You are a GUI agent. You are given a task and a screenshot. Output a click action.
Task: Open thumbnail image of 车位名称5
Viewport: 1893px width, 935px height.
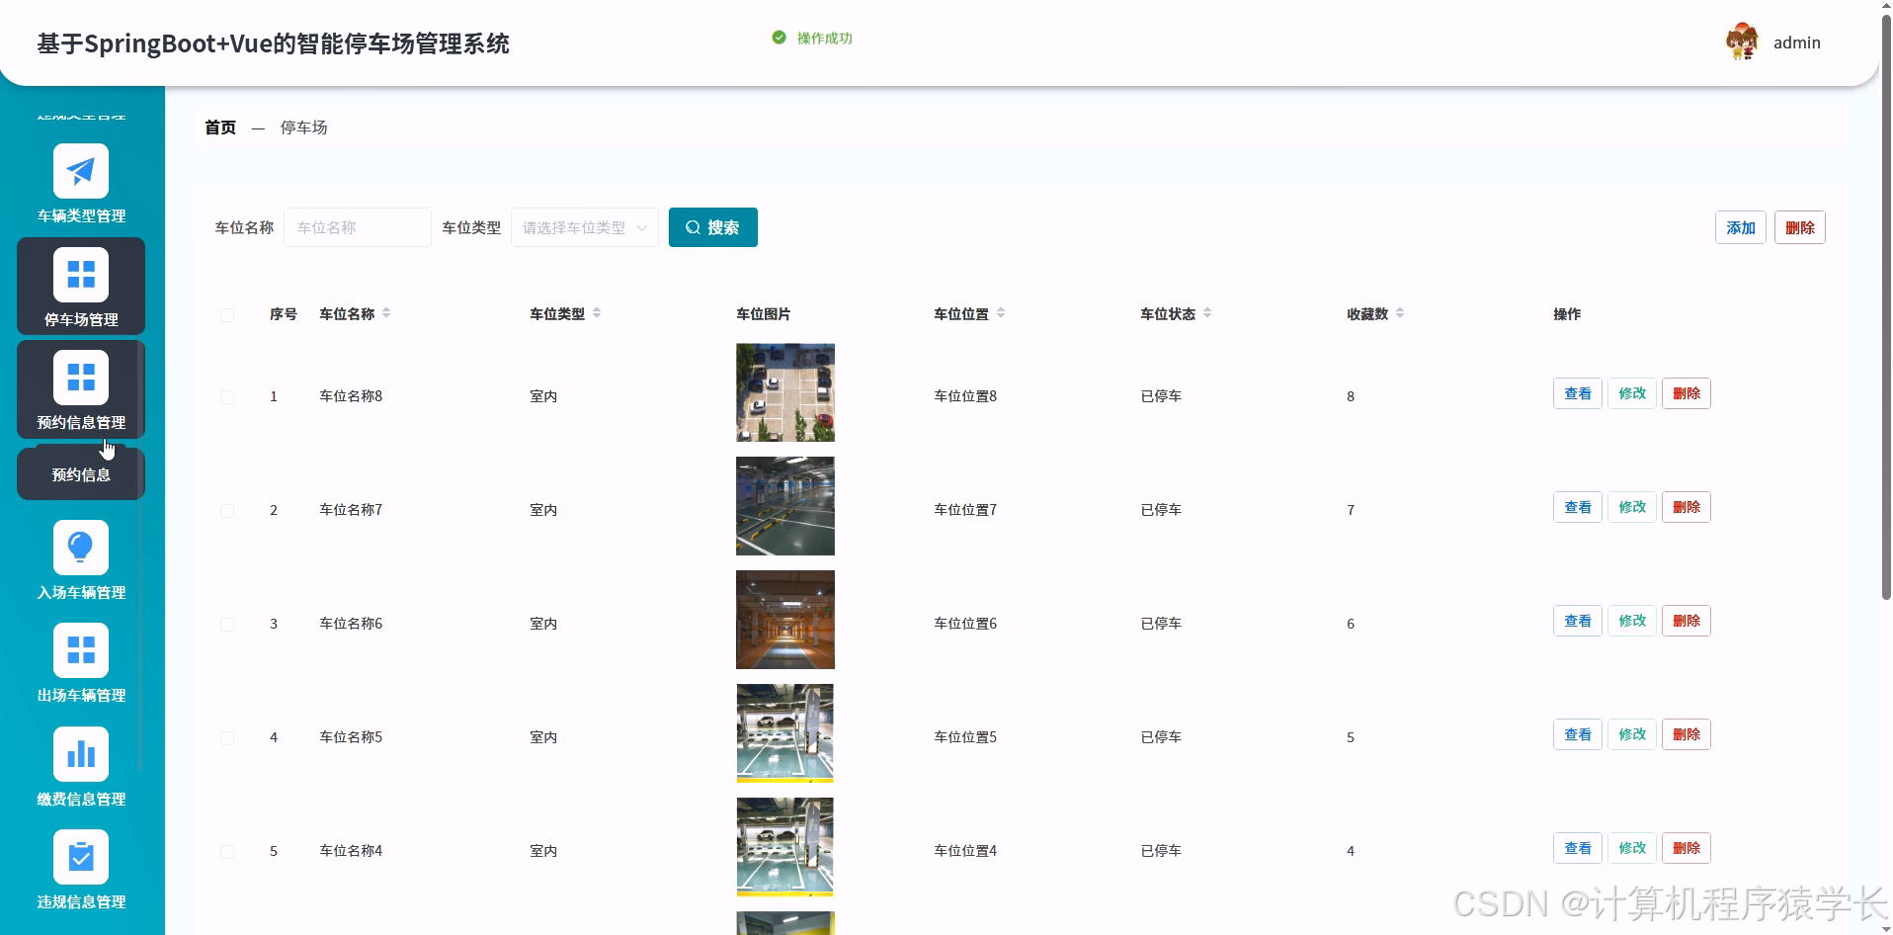pyautogui.click(x=785, y=733)
